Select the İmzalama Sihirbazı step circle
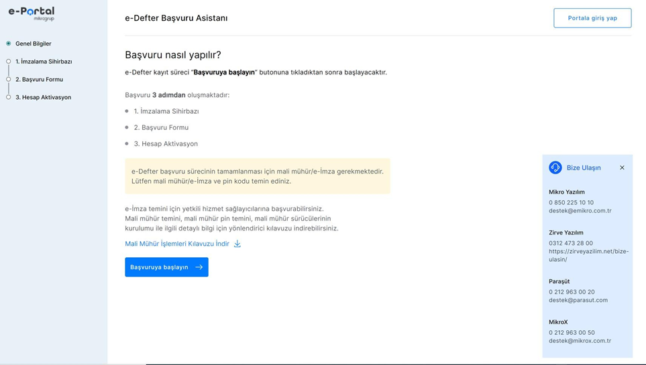 tap(9, 62)
